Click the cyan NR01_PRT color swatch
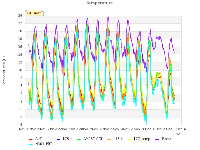 (x=31, y=144)
